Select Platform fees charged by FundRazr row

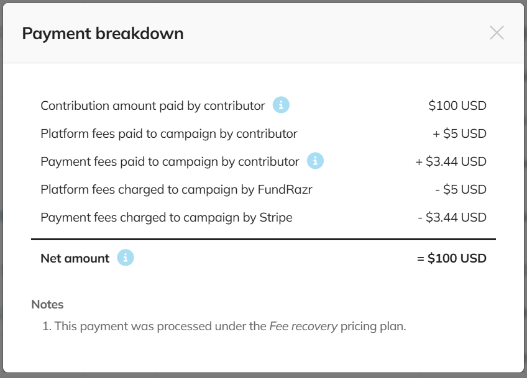263,189
